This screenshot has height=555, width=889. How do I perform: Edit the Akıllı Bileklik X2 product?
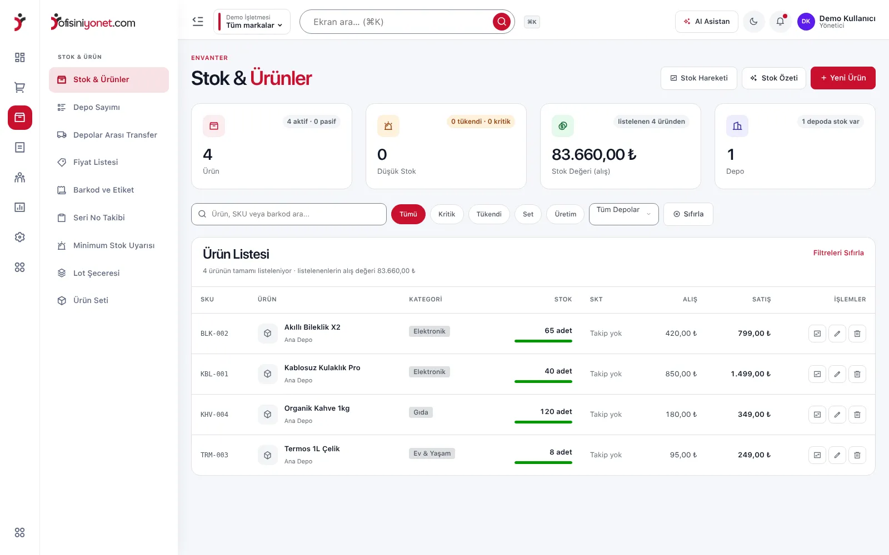click(x=837, y=334)
